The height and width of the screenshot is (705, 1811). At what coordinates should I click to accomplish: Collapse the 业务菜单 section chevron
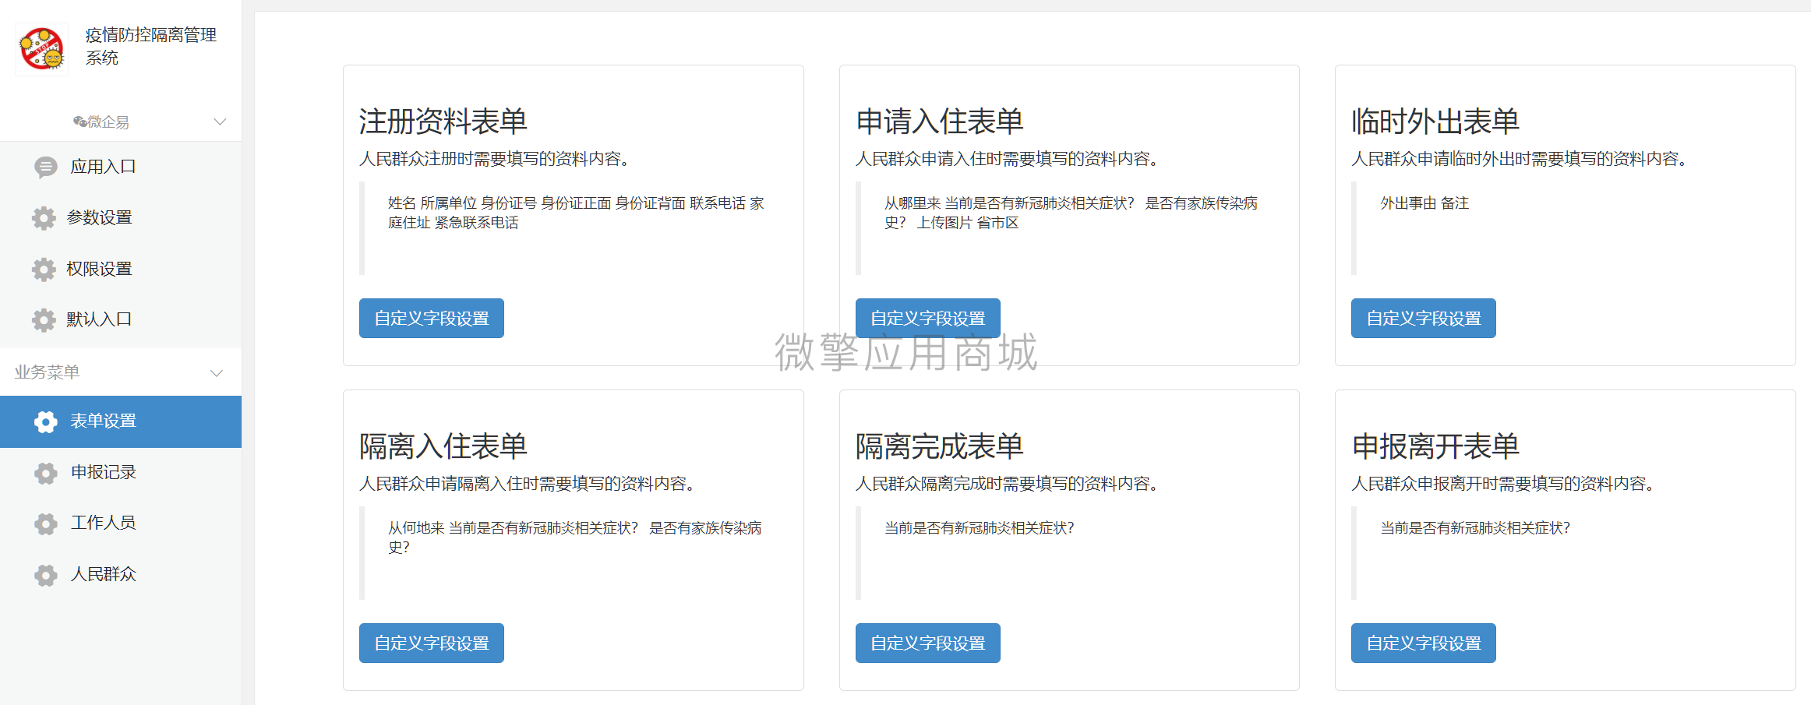[x=217, y=372]
